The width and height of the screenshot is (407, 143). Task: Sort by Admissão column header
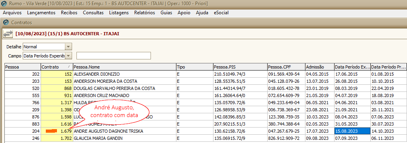point(319,67)
